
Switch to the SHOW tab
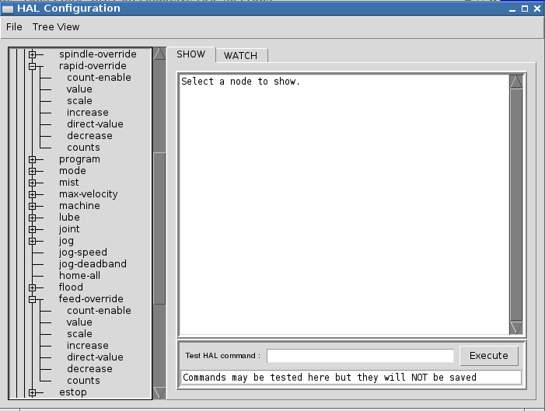pyautogui.click(x=190, y=54)
